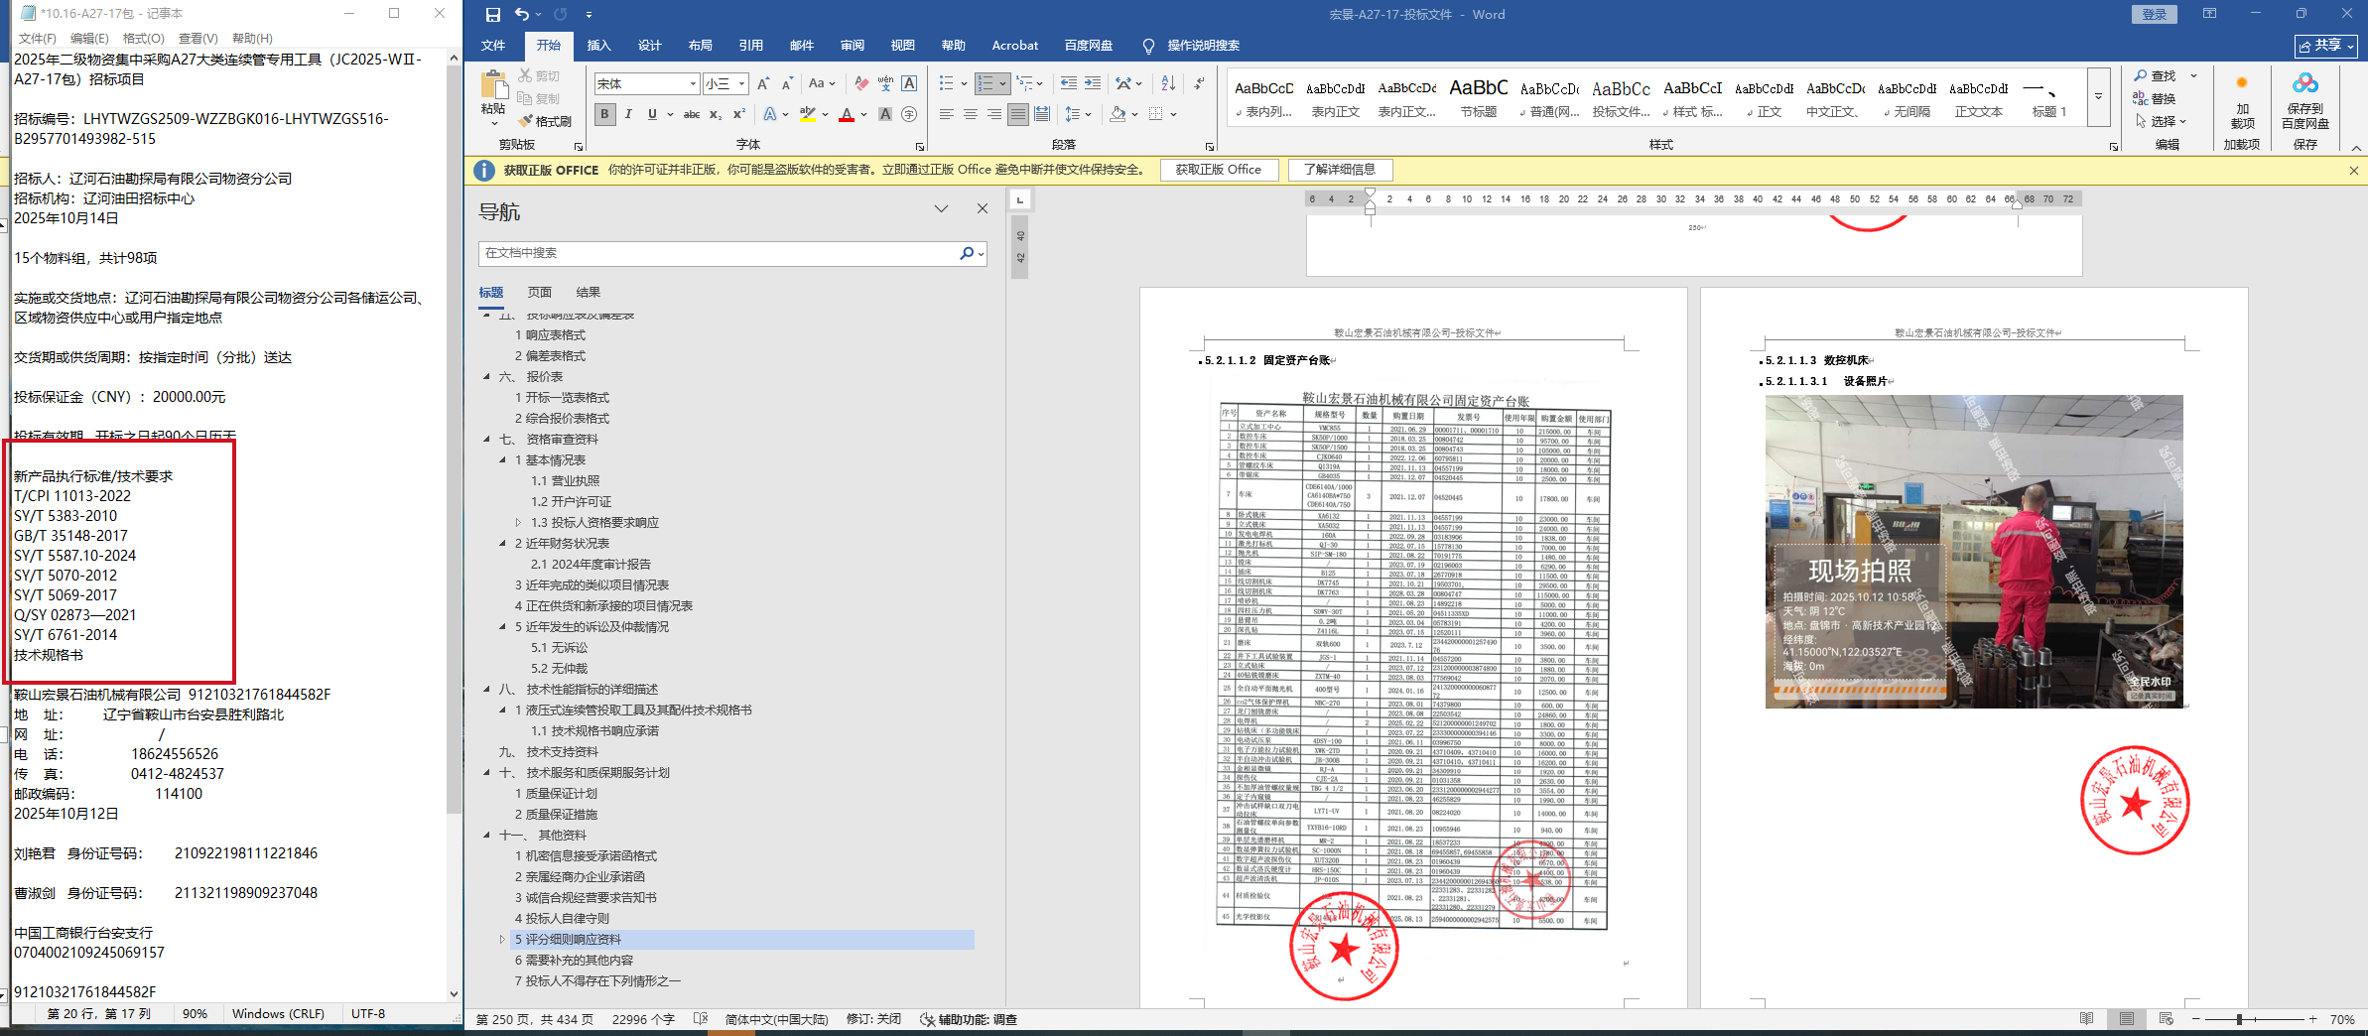Viewport: 2368px width, 1036px height.
Task: Switch to Web Layout view in status bar
Action: (2167, 1019)
